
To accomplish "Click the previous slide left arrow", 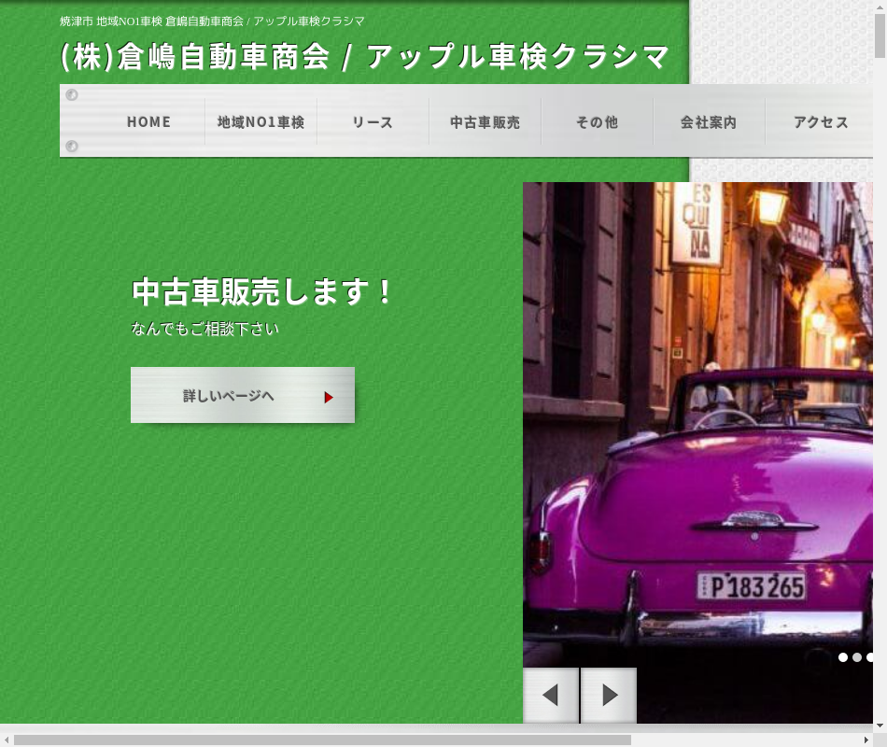I will pyautogui.click(x=551, y=695).
